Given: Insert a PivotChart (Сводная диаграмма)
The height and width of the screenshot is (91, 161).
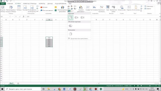Looking at the screenshot, I should 81,9.
